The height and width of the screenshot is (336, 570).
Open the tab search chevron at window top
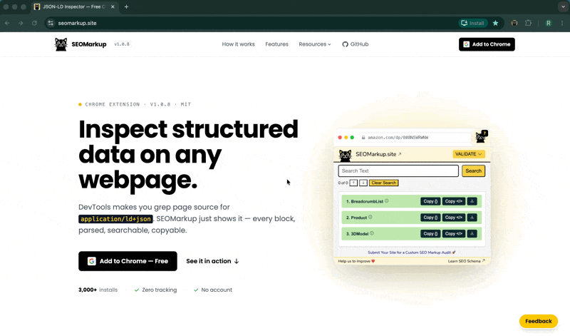tap(563, 6)
